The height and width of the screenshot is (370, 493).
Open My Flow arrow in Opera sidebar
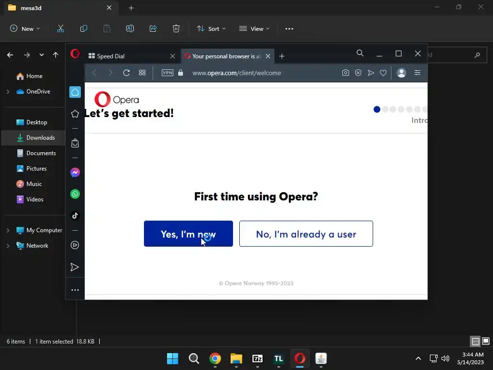point(75,267)
